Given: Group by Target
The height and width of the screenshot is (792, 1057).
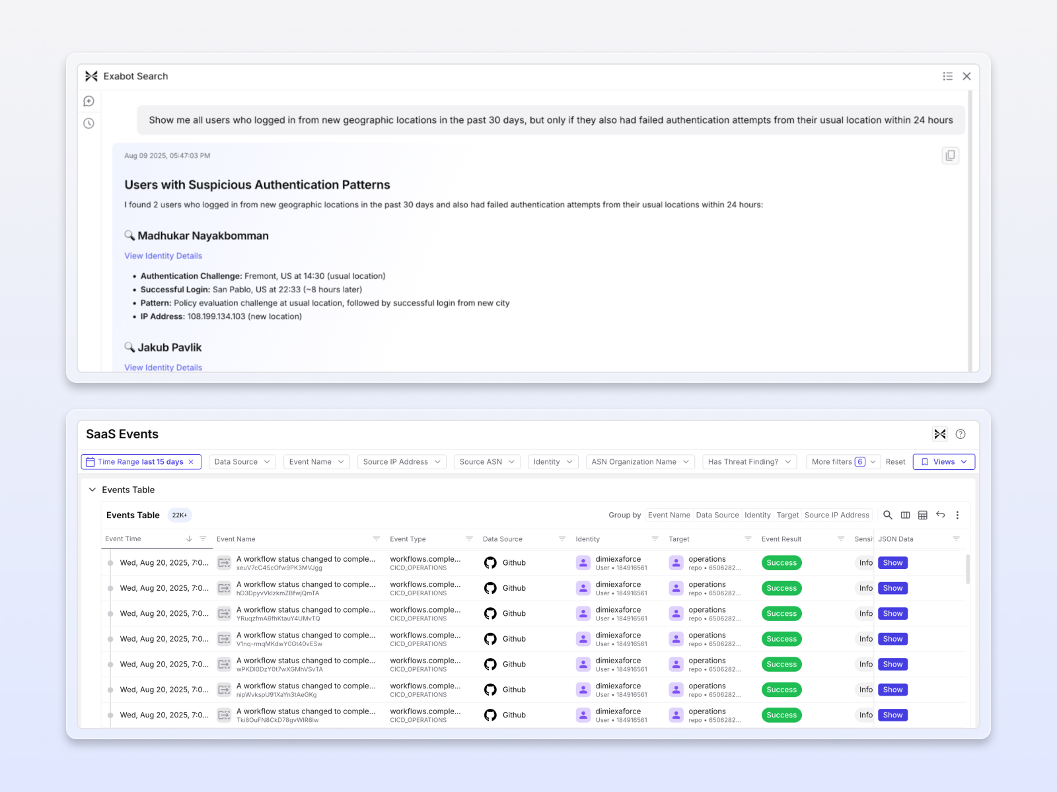Looking at the screenshot, I should (x=787, y=515).
